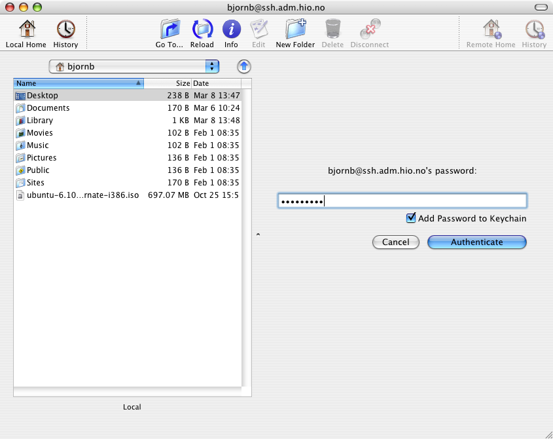Click the Cancel button
Image resolution: width=553 pixels, height=439 pixels.
point(396,242)
